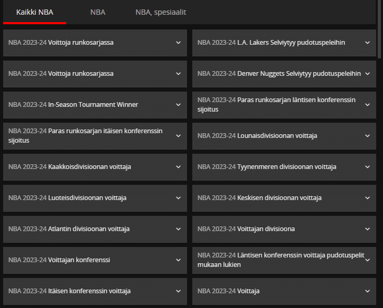Expand Voittoja runkosarjassa row beside Denver Nuggets row
This screenshot has height=308, width=383.
point(95,74)
